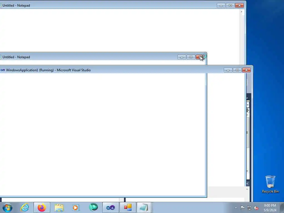
Task: Minimize the rear Untitled Notepad window
Action: click(221, 6)
